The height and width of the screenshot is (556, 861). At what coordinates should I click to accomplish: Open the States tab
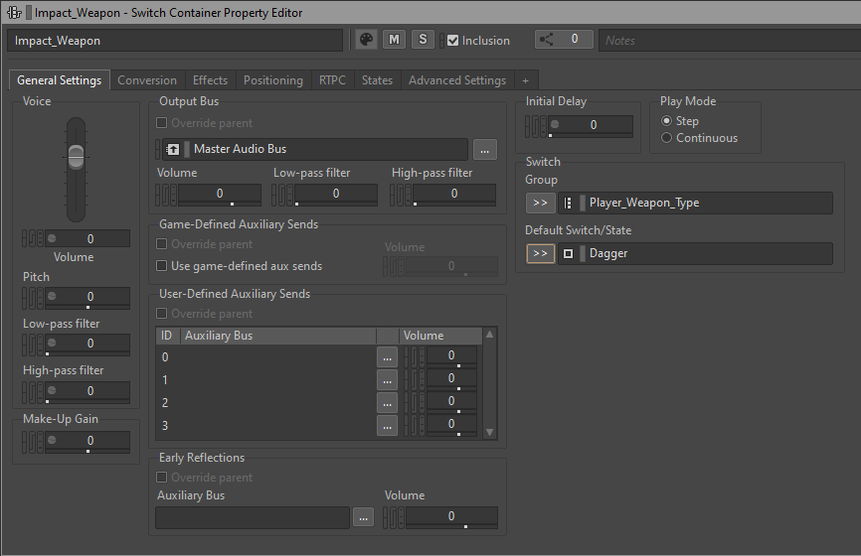pos(377,80)
